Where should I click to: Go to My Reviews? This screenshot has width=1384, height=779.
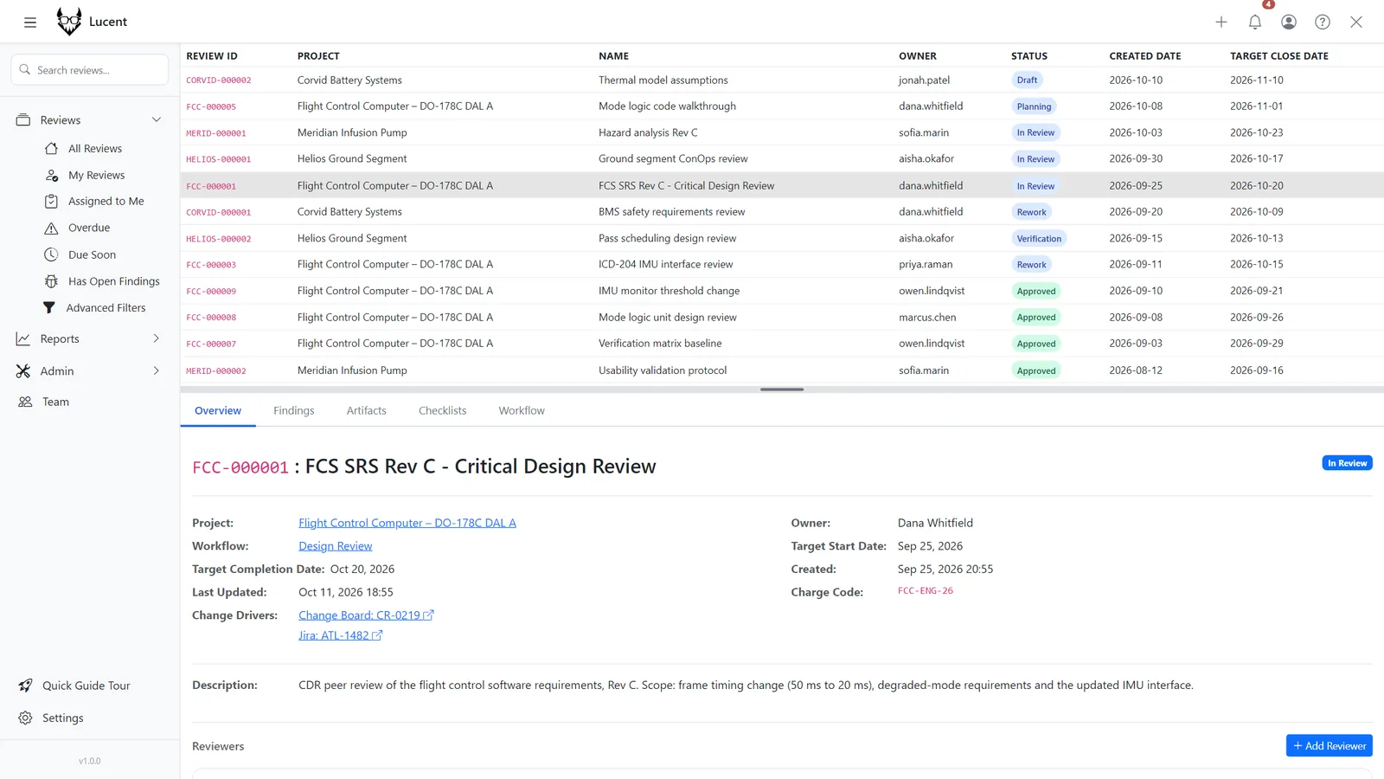[x=96, y=176]
